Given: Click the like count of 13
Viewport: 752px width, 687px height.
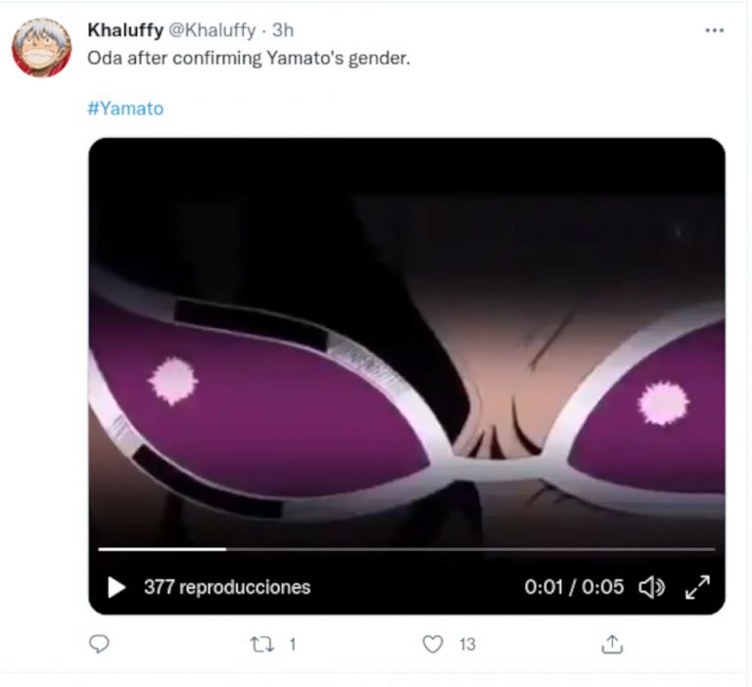Looking at the screenshot, I should click(x=467, y=644).
